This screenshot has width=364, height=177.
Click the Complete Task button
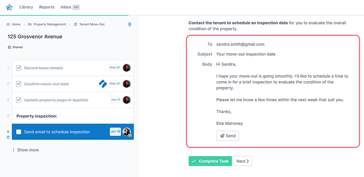point(210,161)
